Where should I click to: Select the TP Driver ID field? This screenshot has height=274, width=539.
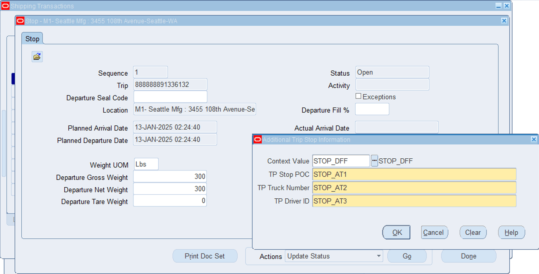pos(414,201)
